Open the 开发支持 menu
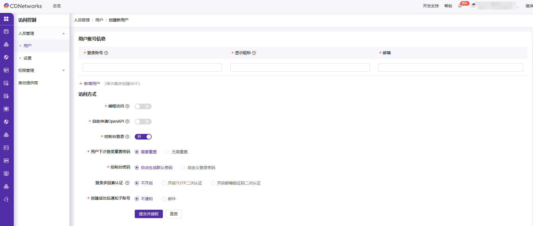This screenshot has height=226, width=533. [x=431, y=6]
